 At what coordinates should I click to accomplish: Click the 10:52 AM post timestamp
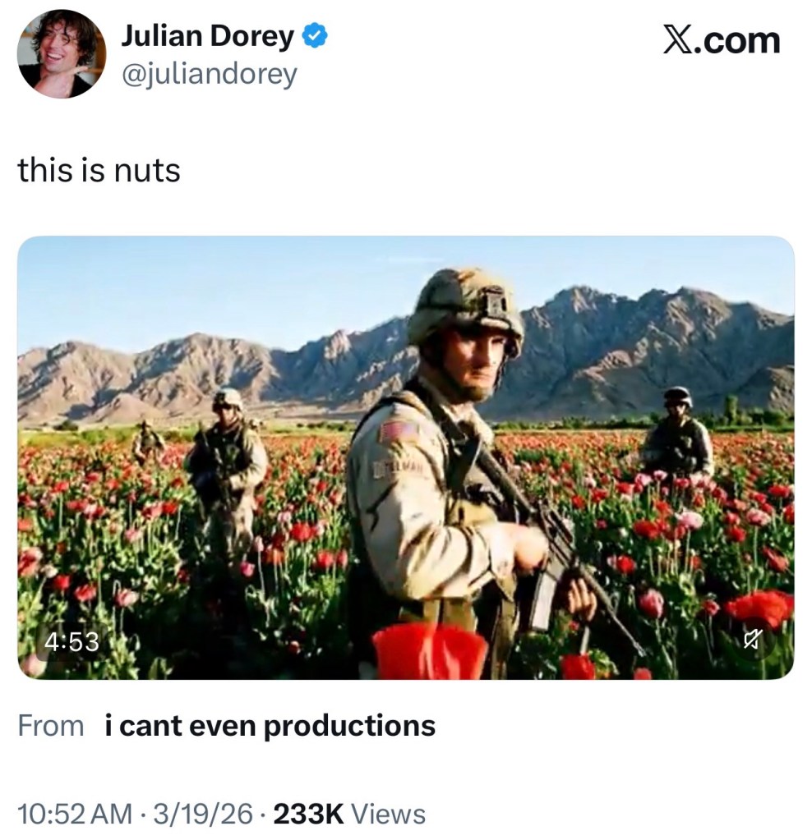coord(74,814)
